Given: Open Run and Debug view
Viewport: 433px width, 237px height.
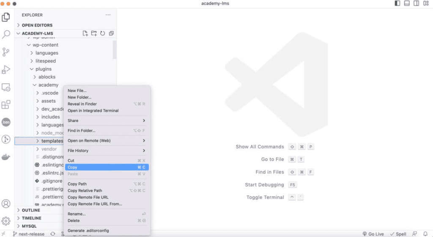Looking at the screenshot, I should point(6,69).
